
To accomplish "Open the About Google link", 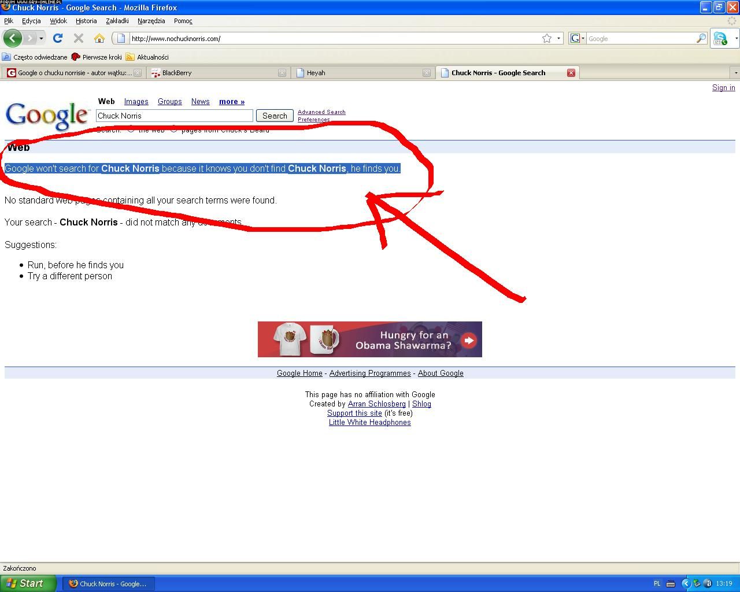I will pos(441,373).
